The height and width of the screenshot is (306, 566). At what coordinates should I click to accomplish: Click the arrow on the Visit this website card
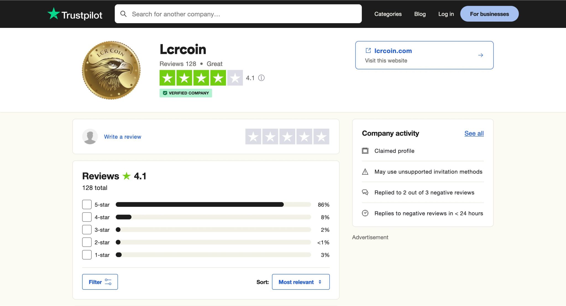(x=481, y=55)
